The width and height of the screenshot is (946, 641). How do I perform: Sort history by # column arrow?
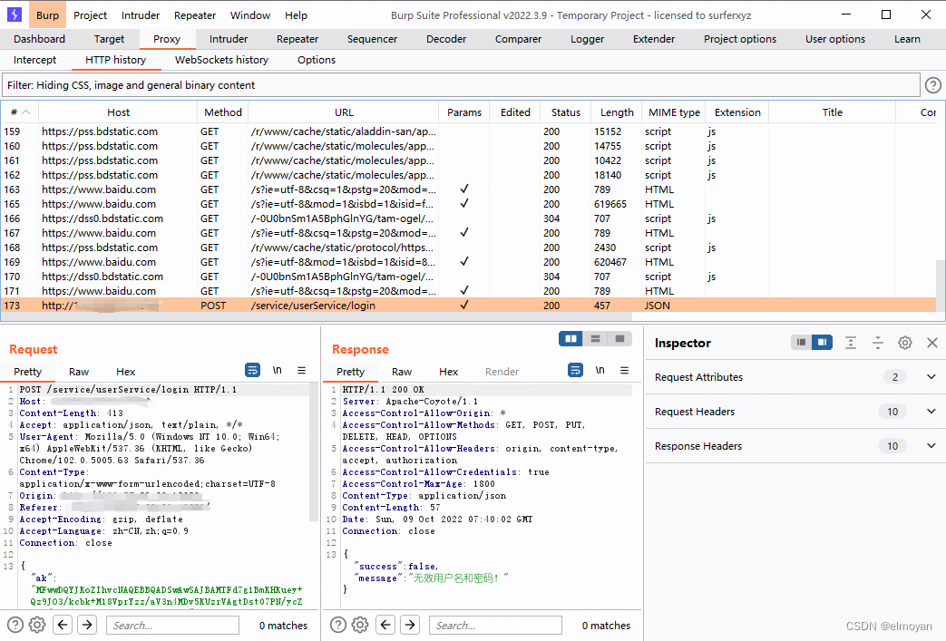(x=26, y=112)
